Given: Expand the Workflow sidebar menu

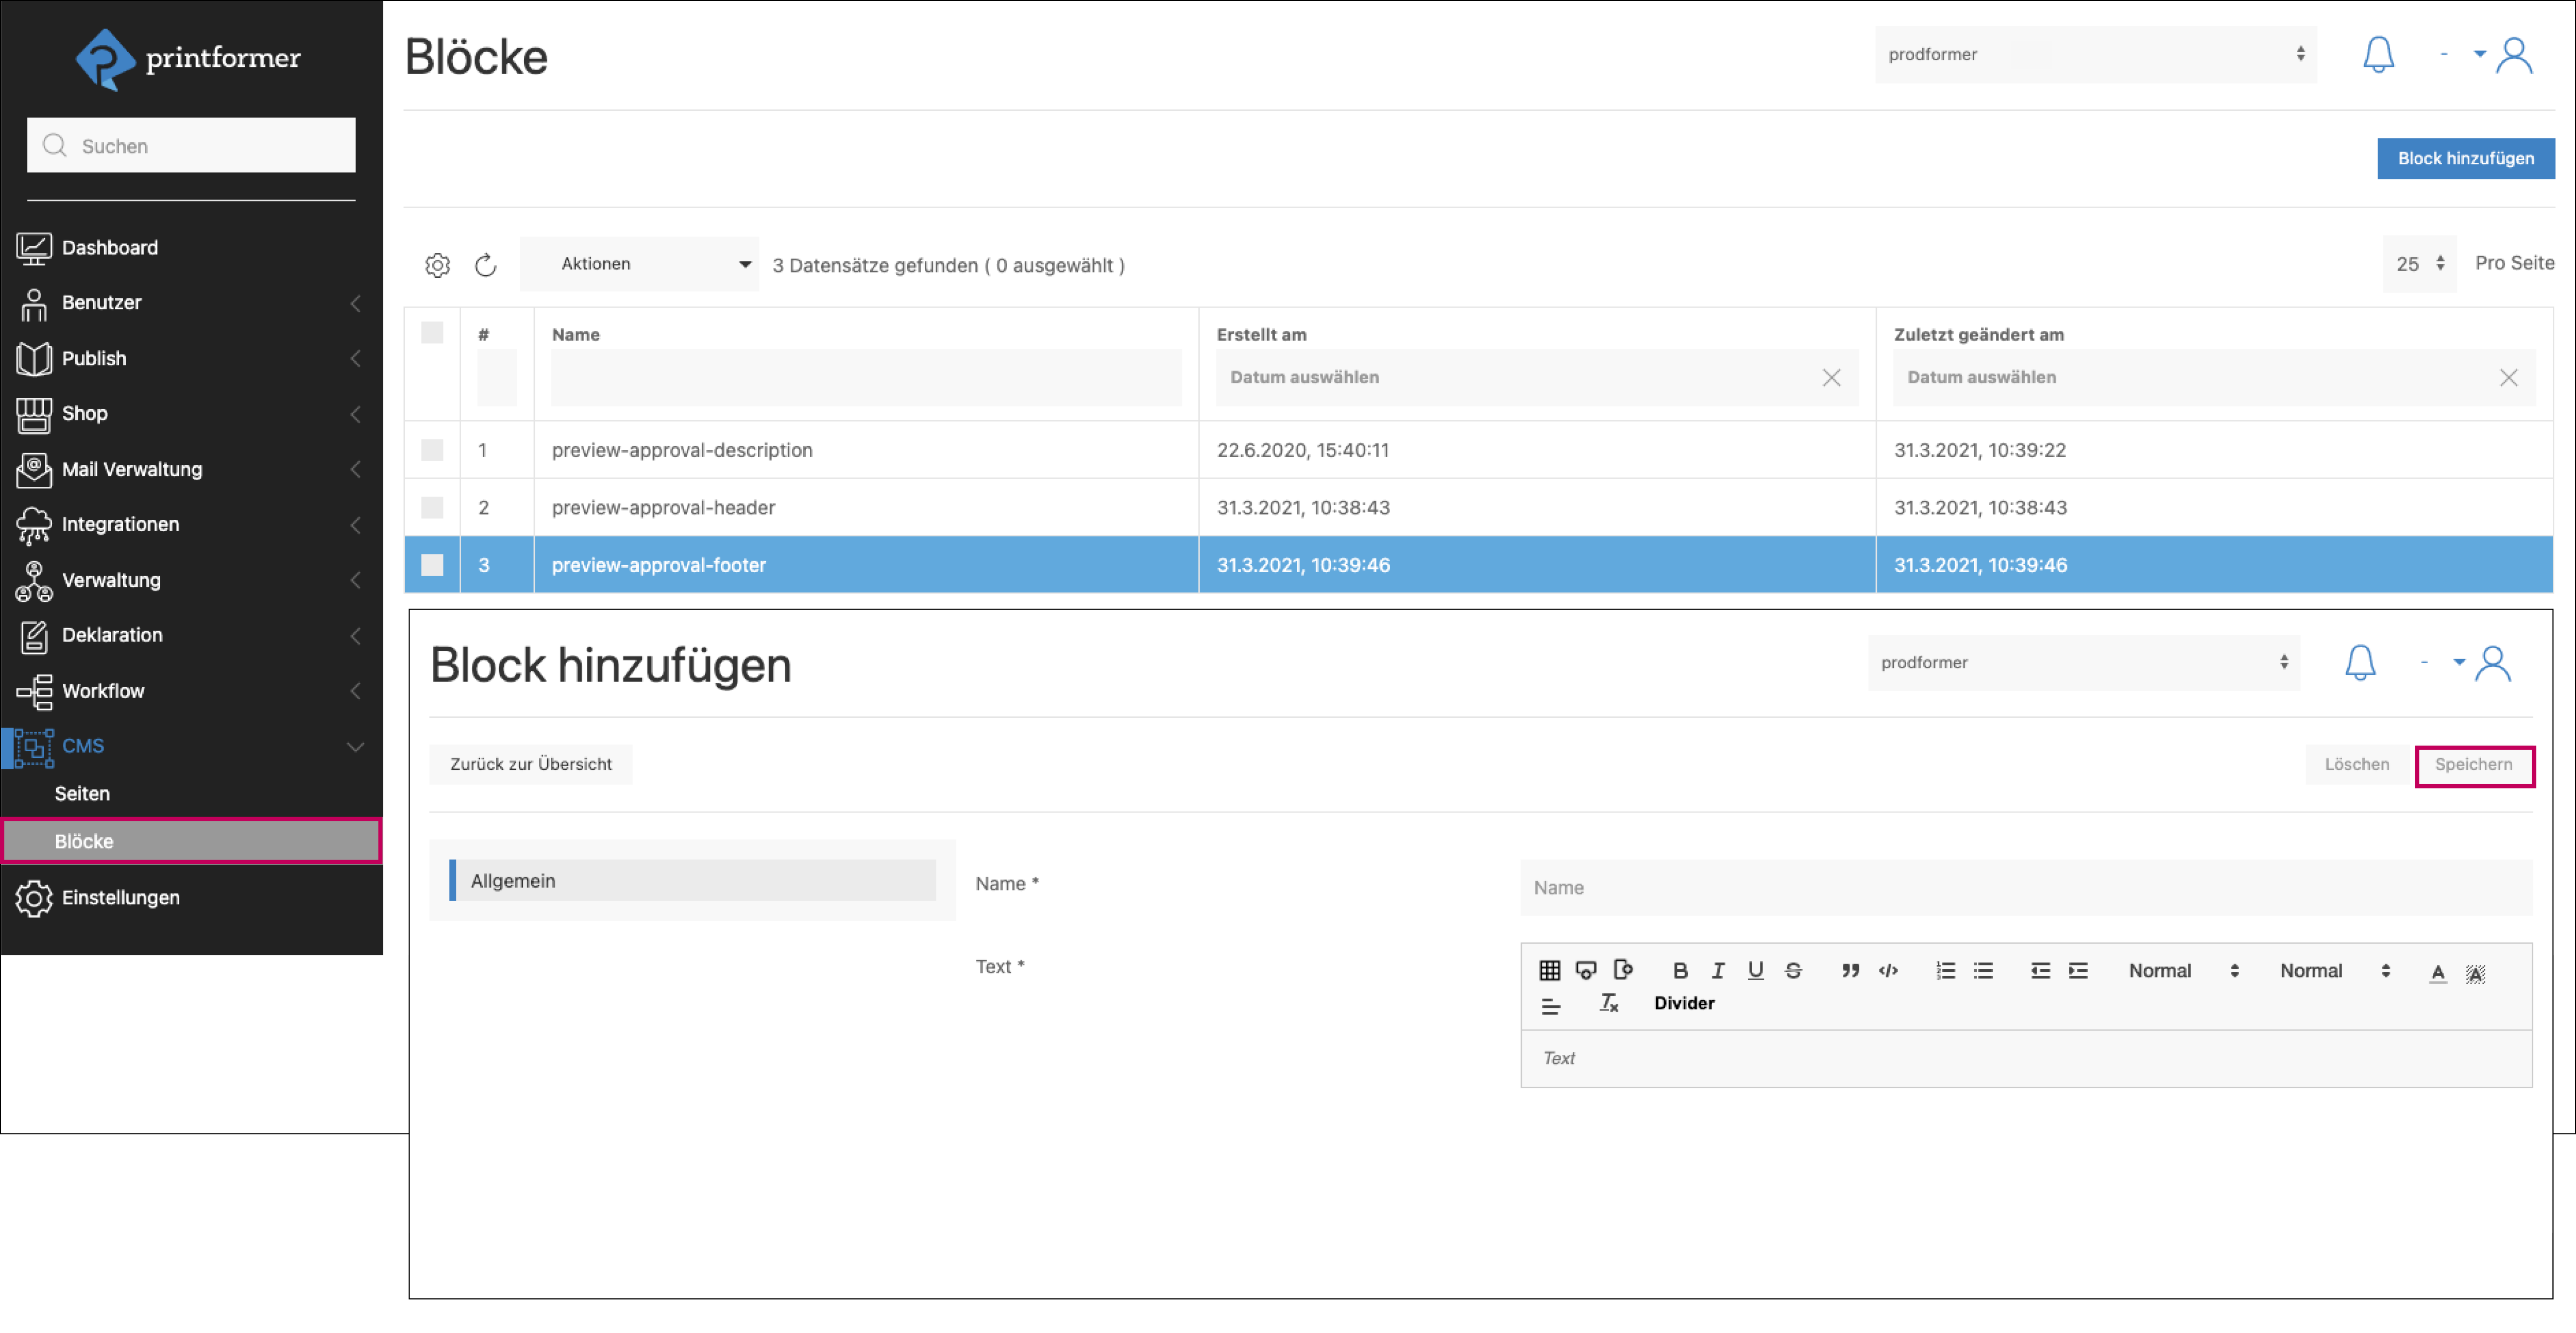Looking at the screenshot, I should (103, 690).
